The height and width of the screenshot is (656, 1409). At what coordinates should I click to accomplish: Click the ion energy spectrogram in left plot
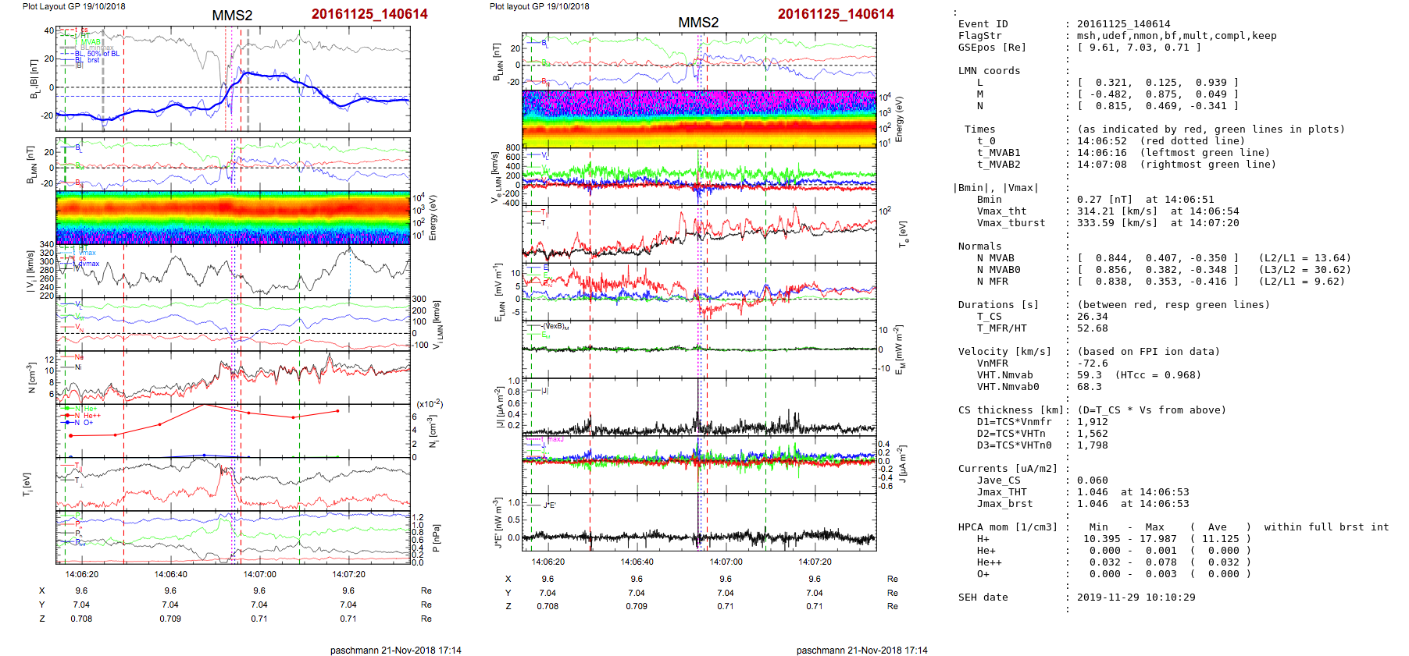point(233,217)
